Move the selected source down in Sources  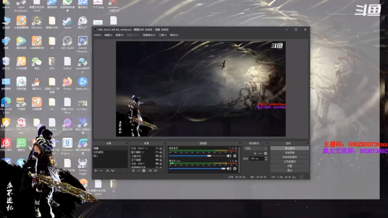pos(156,171)
